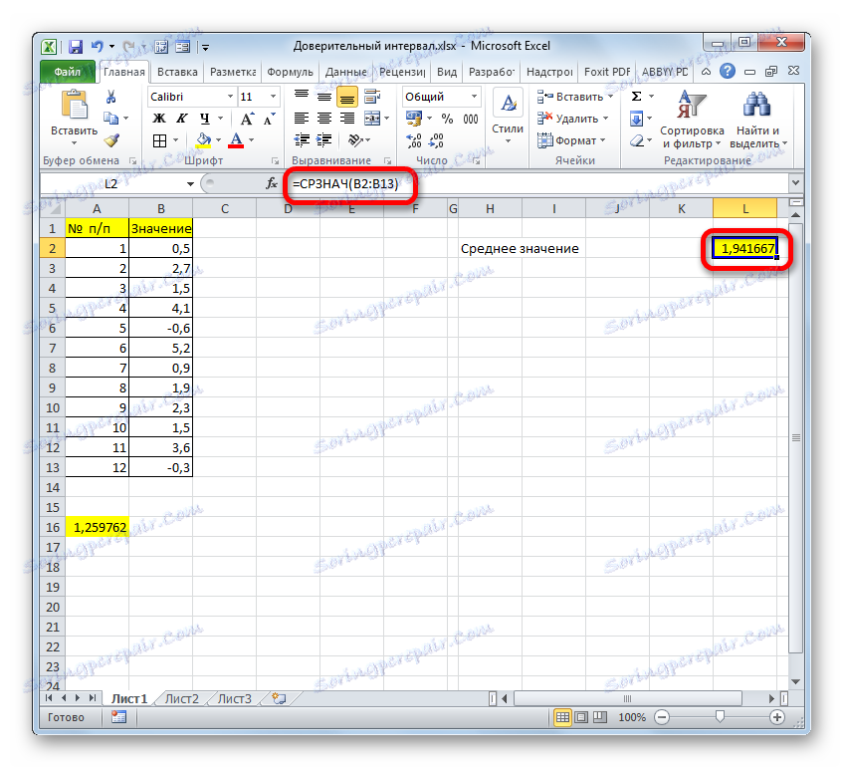
Task: Click the Fill Color bucket icon
Action: (203, 140)
